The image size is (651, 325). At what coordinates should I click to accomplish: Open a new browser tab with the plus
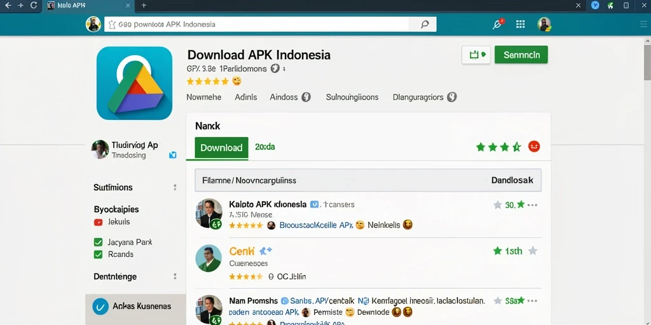pos(144,5)
